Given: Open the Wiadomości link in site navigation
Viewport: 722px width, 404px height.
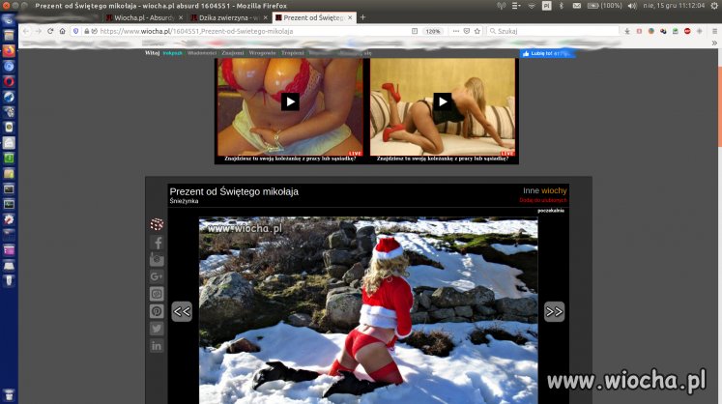Looking at the screenshot, I should (202, 53).
